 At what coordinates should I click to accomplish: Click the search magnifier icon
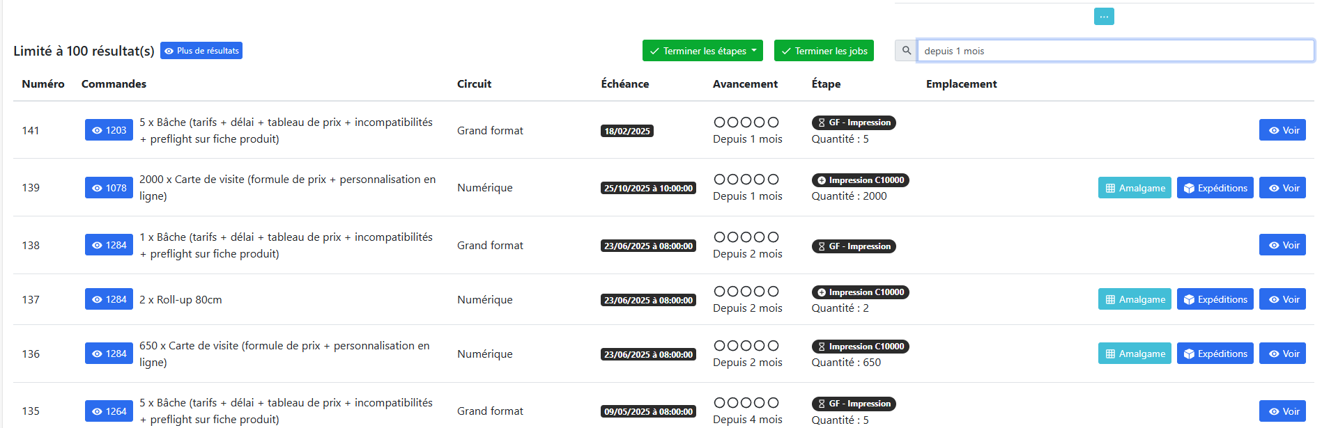click(906, 51)
